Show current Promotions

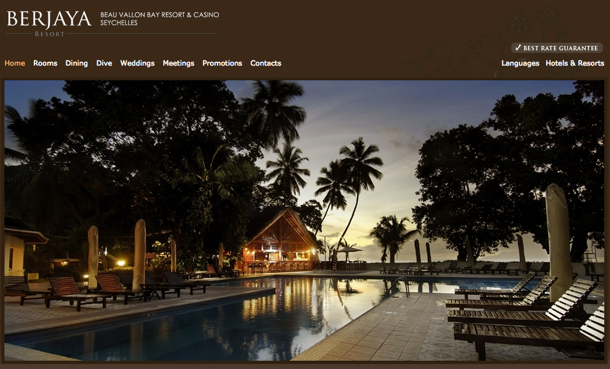point(222,63)
